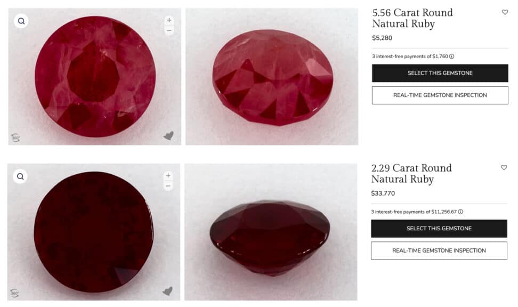Zoom in on the 5.56 carat ruby

tap(169, 20)
